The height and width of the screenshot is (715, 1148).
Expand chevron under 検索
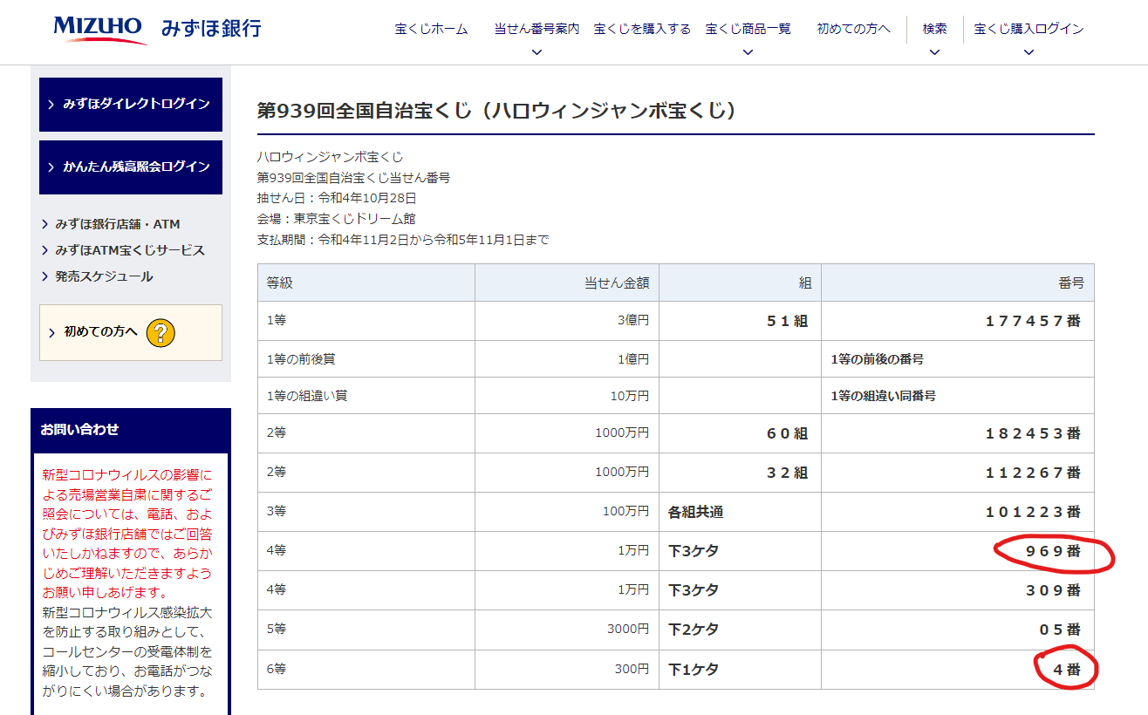[934, 52]
